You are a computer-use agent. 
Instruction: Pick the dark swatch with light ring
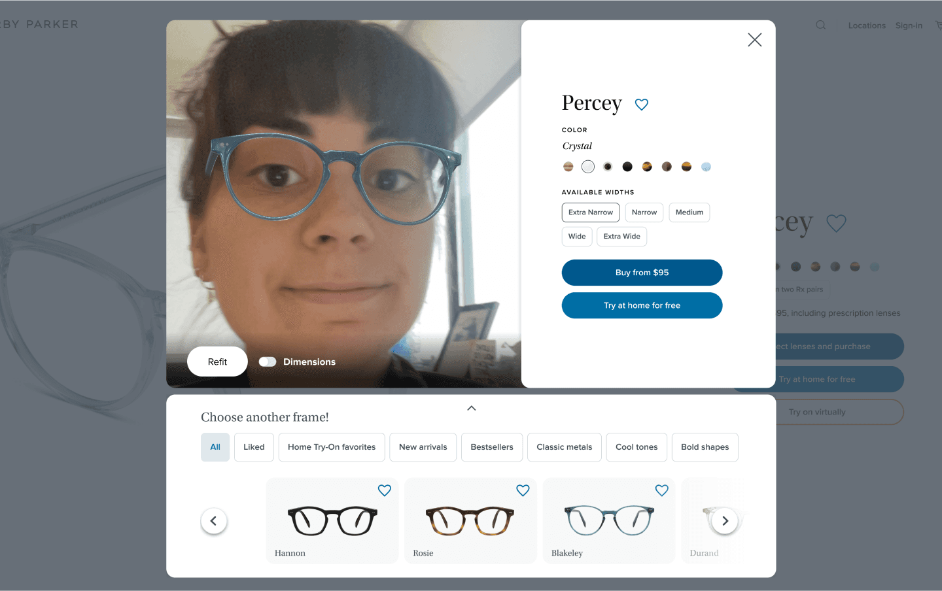pyautogui.click(x=608, y=167)
